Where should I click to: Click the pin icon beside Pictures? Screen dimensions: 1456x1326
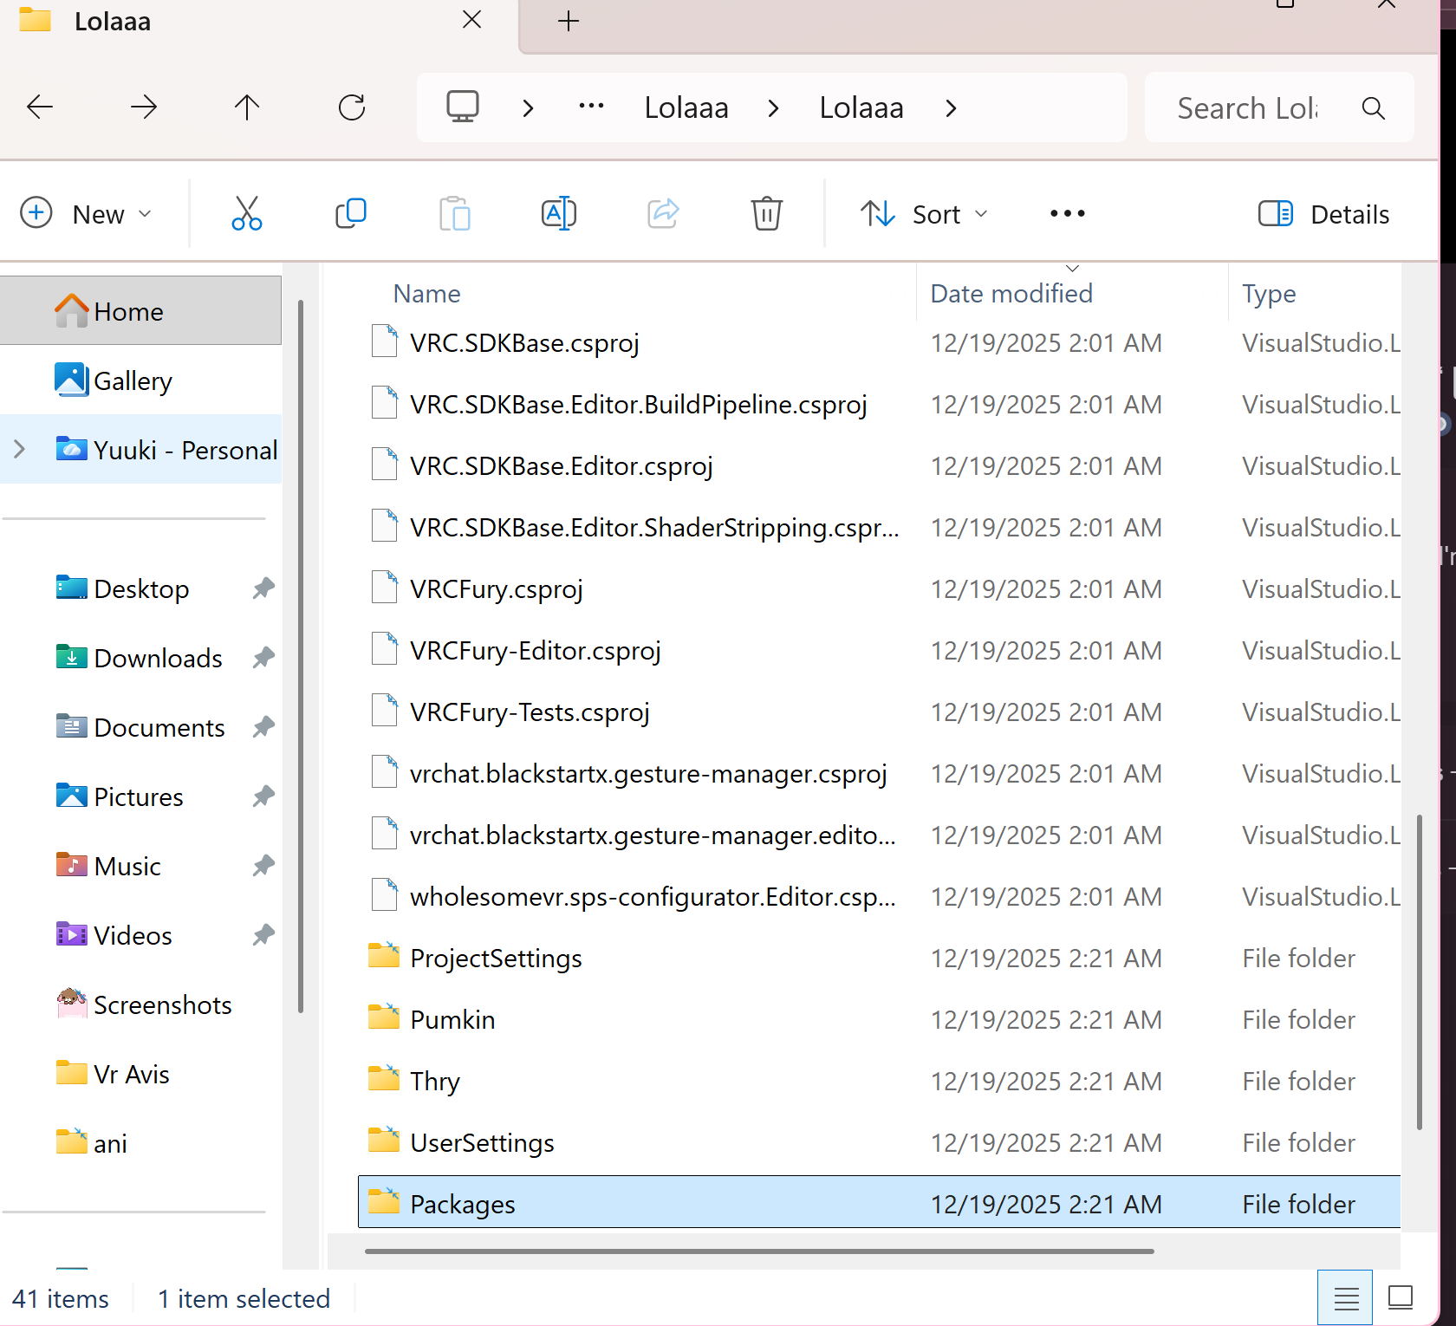[263, 796]
